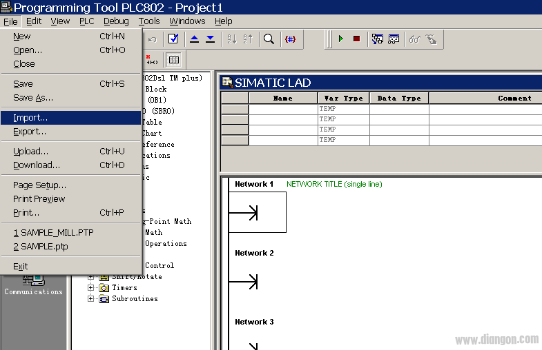Choose Open... from the File menu
The height and width of the screenshot is (350, 542).
(x=70, y=50)
